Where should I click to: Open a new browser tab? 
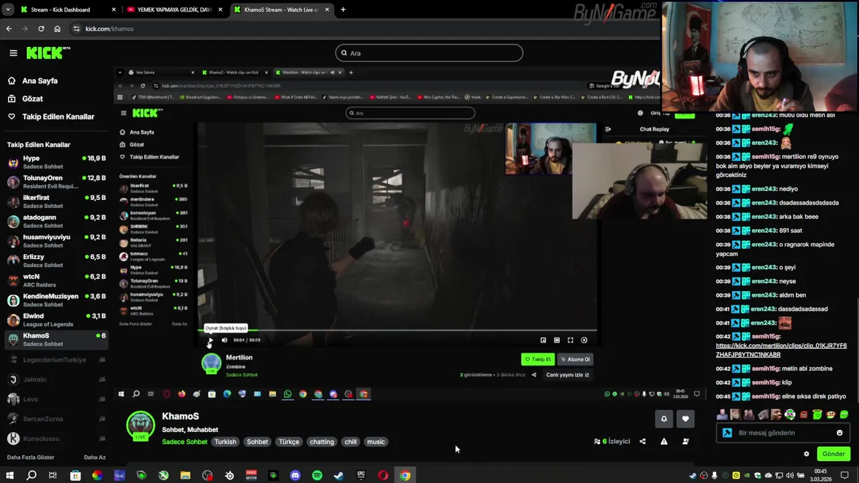pyautogui.click(x=343, y=9)
